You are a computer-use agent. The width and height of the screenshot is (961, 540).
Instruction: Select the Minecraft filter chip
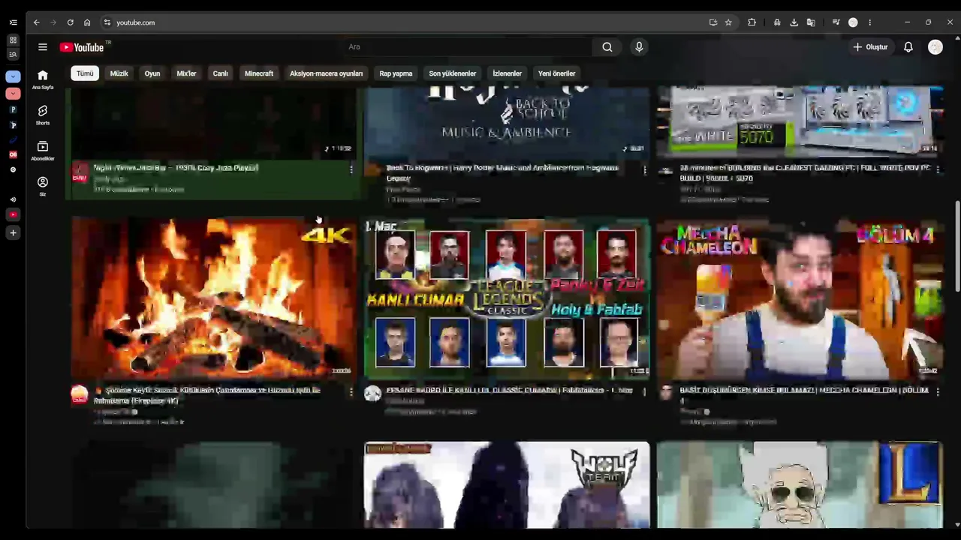pos(259,73)
